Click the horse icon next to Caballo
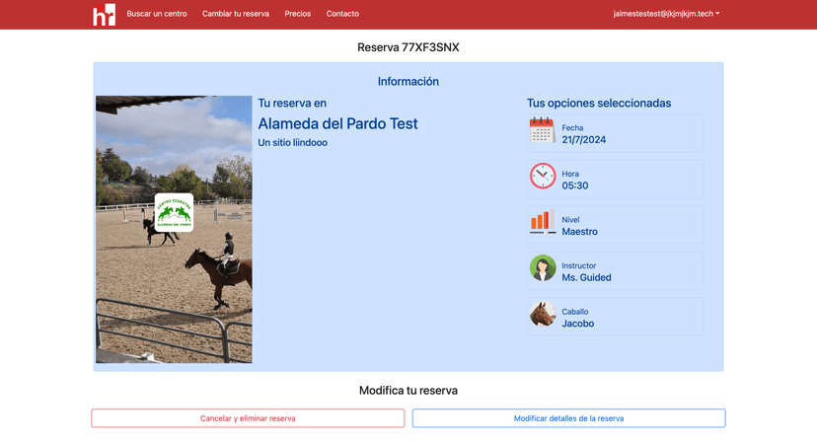Image resolution: width=817 pixels, height=443 pixels. point(543,315)
